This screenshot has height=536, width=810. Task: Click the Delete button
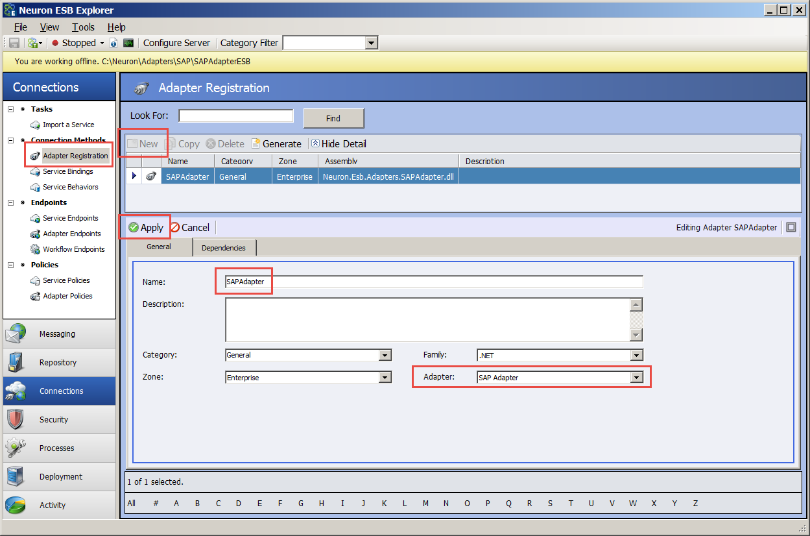(x=225, y=144)
